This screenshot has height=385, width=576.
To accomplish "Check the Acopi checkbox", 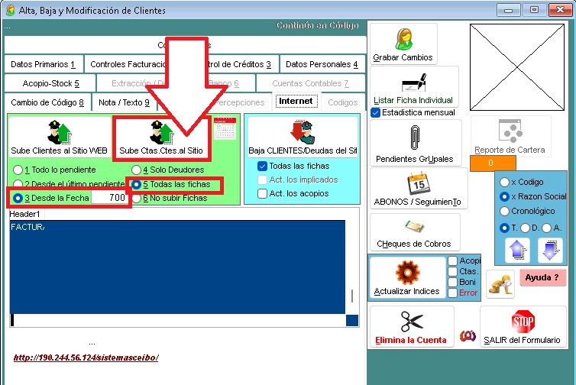I will (x=452, y=260).
